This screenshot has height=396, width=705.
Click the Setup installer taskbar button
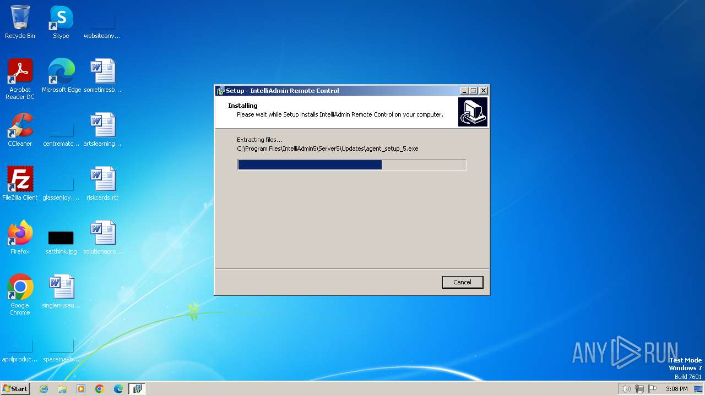pyautogui.click(x=137, y=389)
